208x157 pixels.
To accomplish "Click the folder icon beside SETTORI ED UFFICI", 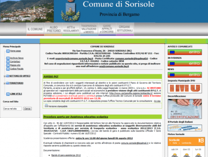I will point(7,76).
